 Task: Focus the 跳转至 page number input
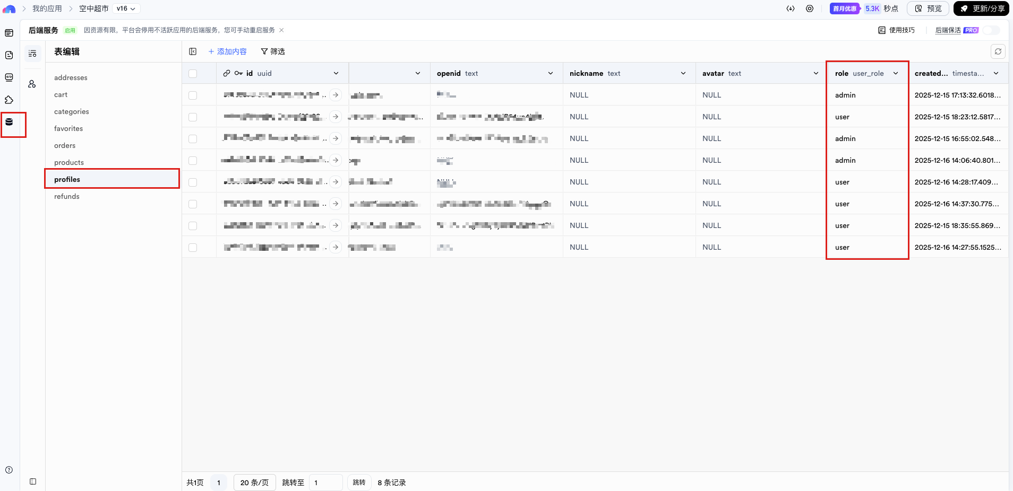click(x=325, y=483)
